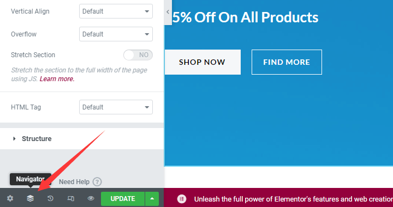Click the green UPDATE button
The image size is (393, 207).
(123, 199)
